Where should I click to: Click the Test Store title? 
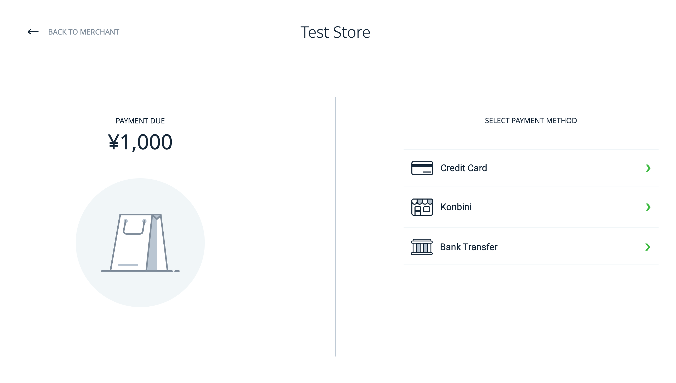pyautogui.click(x=335, y=32)
